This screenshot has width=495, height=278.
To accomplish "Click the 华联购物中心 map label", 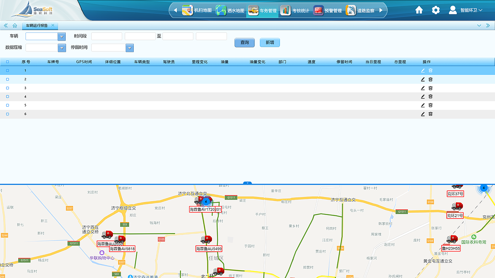I will [x=102, y=258].
